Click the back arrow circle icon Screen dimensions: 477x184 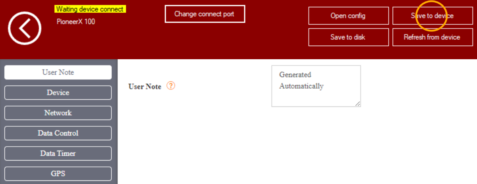pos(25,28)
